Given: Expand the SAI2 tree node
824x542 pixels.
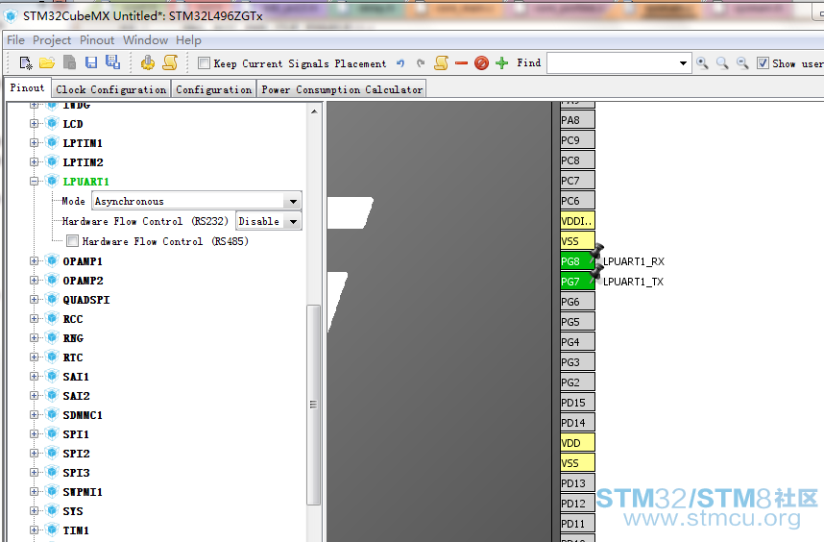Looking at the screenshot, I should click(x=35, y=395).
